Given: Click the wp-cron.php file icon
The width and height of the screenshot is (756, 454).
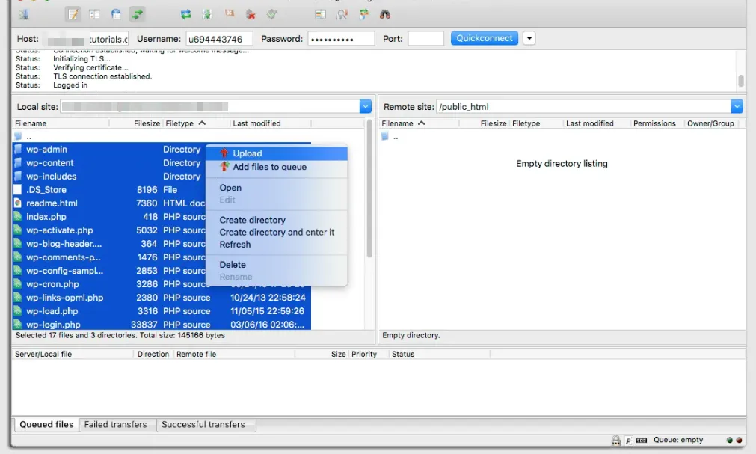Looking at the screenshot, I should [18, 284].
